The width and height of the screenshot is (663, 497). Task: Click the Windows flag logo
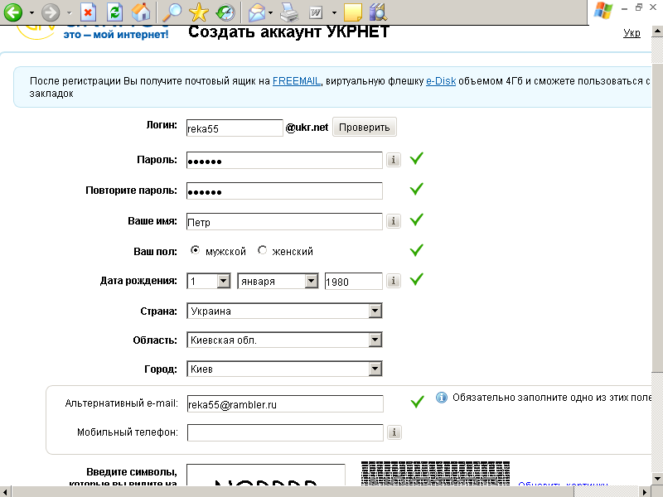pos(603,11)
